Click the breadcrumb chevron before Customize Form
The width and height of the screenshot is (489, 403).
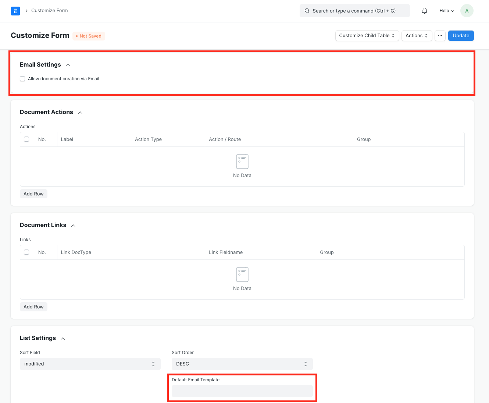point(26,11)
